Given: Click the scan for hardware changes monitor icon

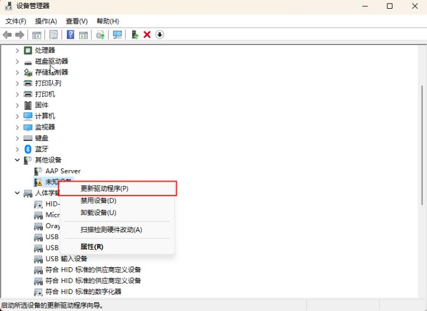Looking at the screenshot, I should [117, 35].
